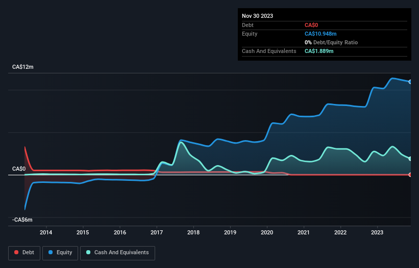Click the 2016 x-axis label

(x=120, y=232)
